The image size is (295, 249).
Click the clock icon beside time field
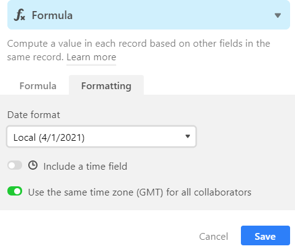33,165
